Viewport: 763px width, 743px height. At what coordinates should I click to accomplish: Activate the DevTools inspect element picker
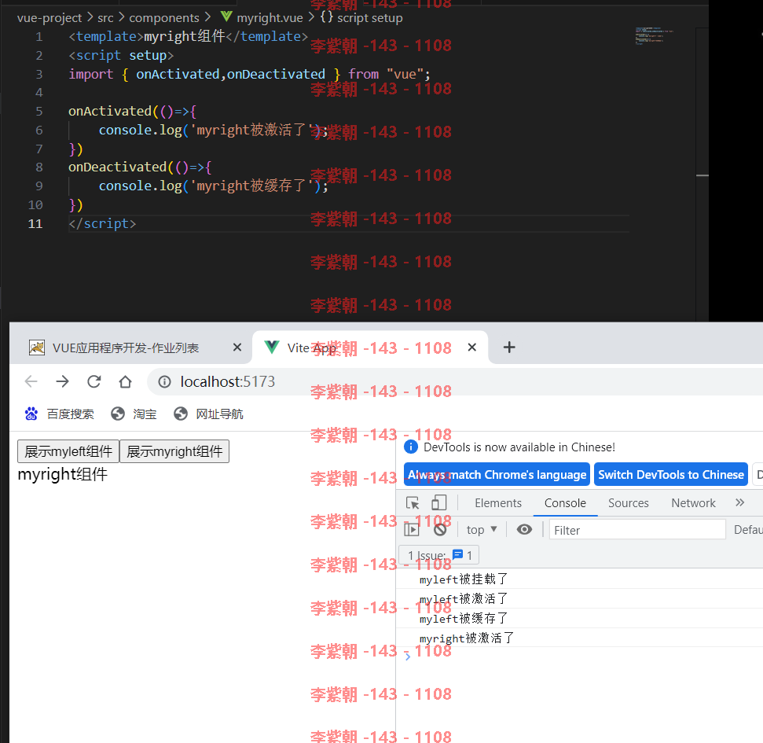click(x=413, y=503)
